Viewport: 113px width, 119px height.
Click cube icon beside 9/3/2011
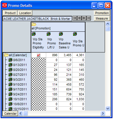pos(10,80)
